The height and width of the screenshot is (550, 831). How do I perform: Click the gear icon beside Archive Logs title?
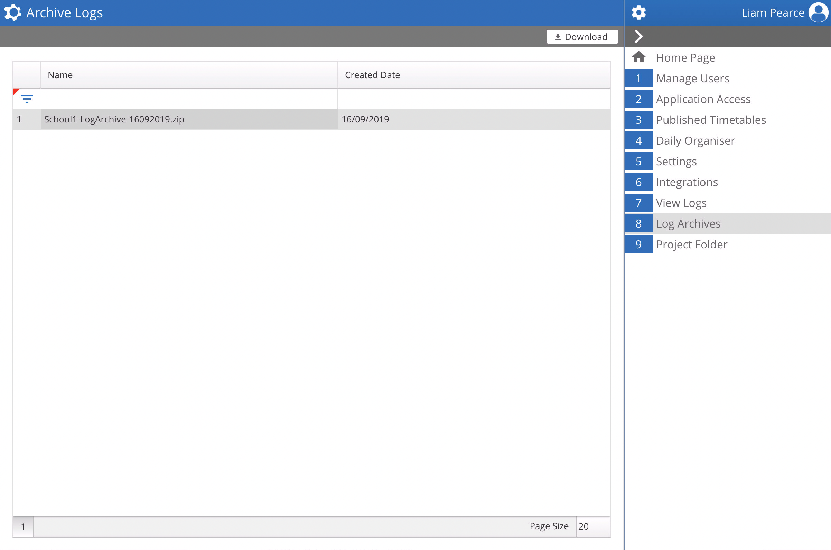click(13, 13)
